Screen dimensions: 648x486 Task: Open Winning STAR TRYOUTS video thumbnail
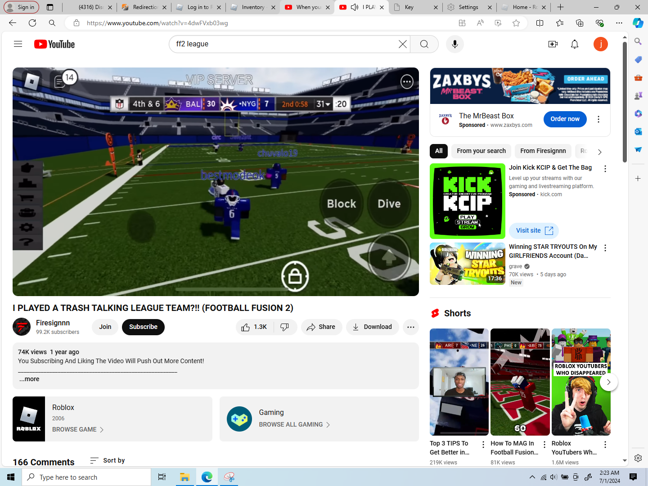pos(468,264)
